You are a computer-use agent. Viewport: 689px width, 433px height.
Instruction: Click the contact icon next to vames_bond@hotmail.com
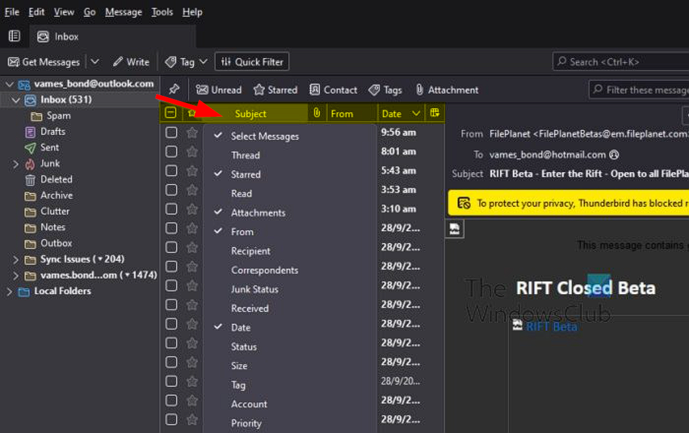click(x=614, y=155)
